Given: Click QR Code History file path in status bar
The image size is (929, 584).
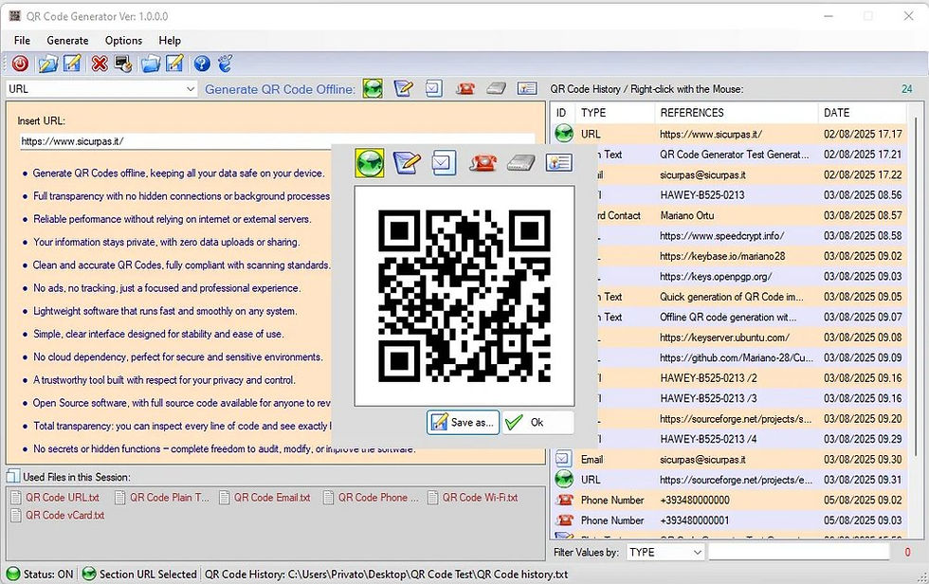Looking at the screenshot, I should pyautogui.click(x=387, y=574).
